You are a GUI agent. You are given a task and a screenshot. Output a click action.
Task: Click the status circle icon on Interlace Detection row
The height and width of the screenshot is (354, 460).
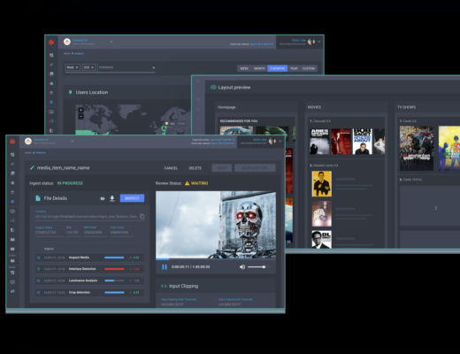(x=38, y=269)
